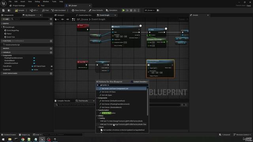Image resolution: width=253 pixels, height=142 pixels.
Task: Collapse the GRAPHS section
Action: pos(2,24)
